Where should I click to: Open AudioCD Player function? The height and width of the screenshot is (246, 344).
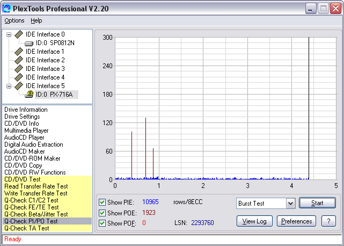click(24, 138)
